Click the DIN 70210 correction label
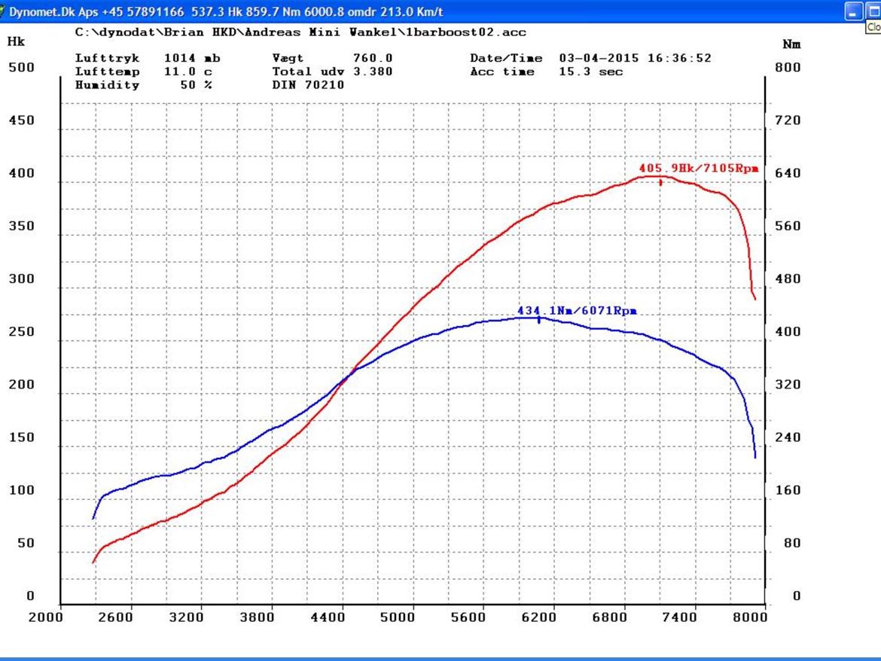Image resolution: width=881 pixels, height=661 pixels. [x=307, y=85]
